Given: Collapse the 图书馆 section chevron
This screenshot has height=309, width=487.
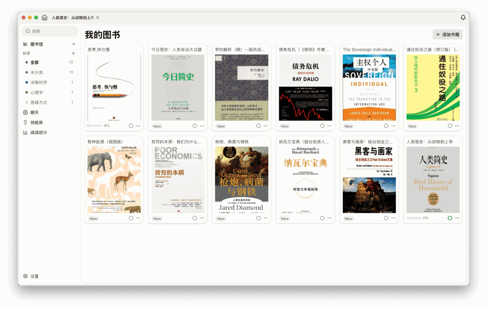Looking at the screenshot, I should (x=75, y=44).
